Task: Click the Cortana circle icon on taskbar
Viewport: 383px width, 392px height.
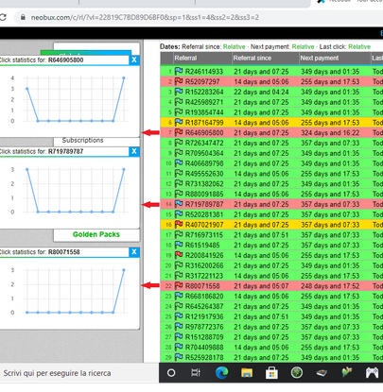Action: coord(171,373)
